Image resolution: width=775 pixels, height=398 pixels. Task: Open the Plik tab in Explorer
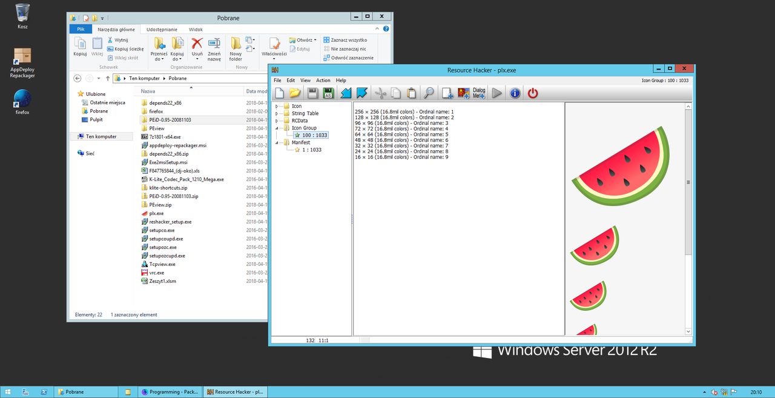click(x=81, y=29)
